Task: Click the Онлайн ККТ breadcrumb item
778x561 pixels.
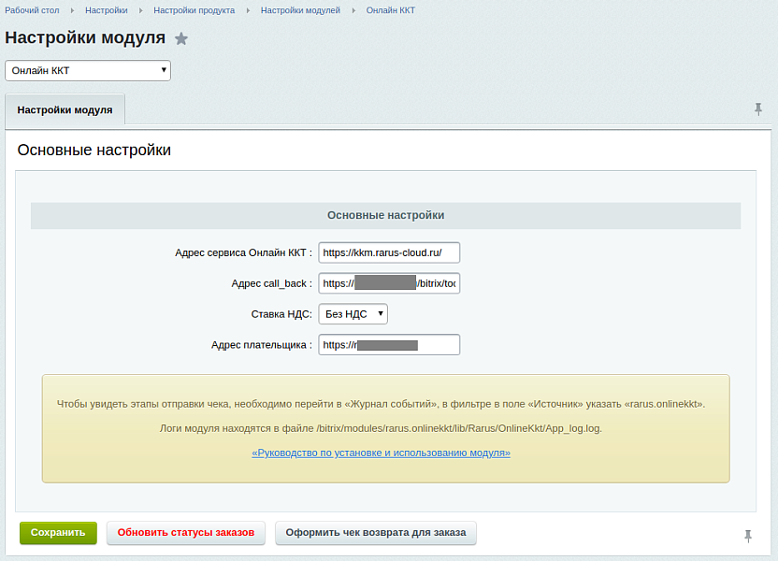Action: (x=390, y=10)
